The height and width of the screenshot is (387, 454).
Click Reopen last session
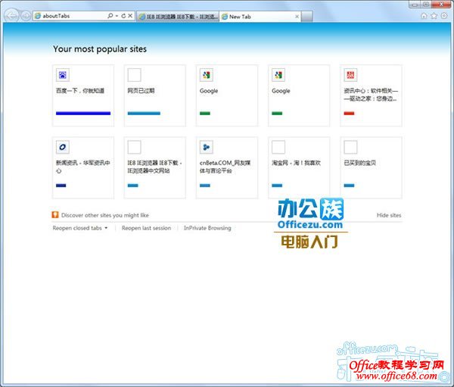pyautogui.click(x=146, y=228)
